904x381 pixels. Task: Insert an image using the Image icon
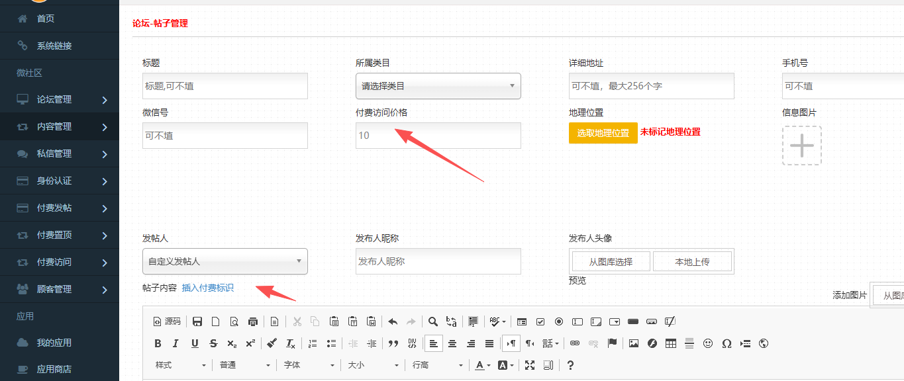634,343
